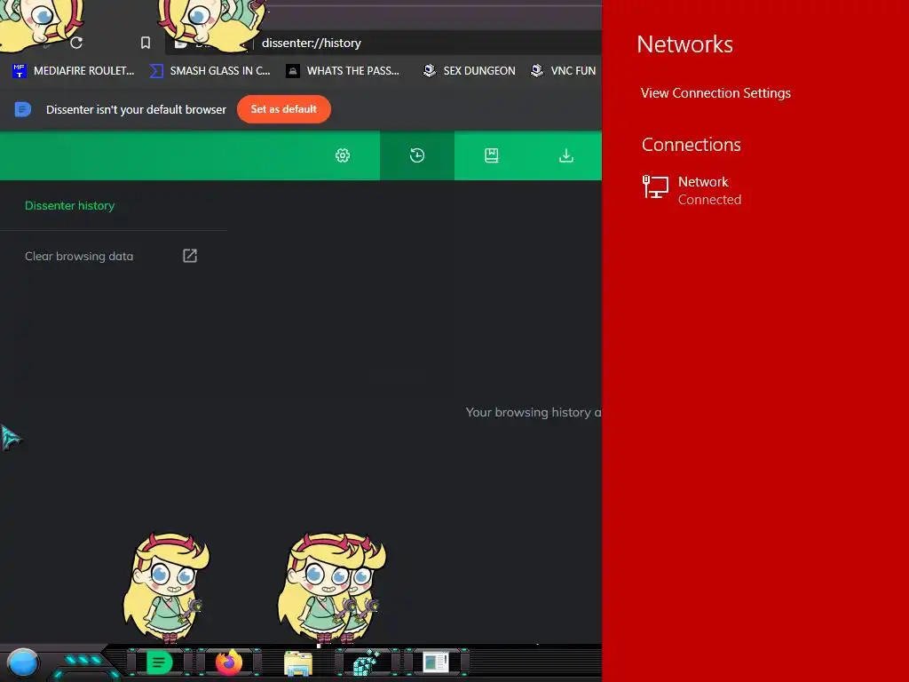Click the Networks panel heading

tap(684, 44)
